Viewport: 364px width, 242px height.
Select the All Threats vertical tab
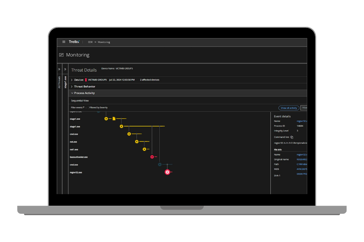pos(59,82)
